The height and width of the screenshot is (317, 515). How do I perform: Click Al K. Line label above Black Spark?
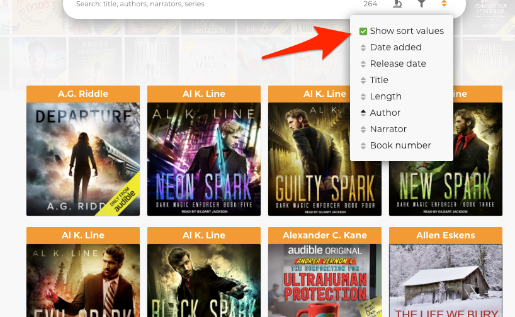[x=204, y=235]
